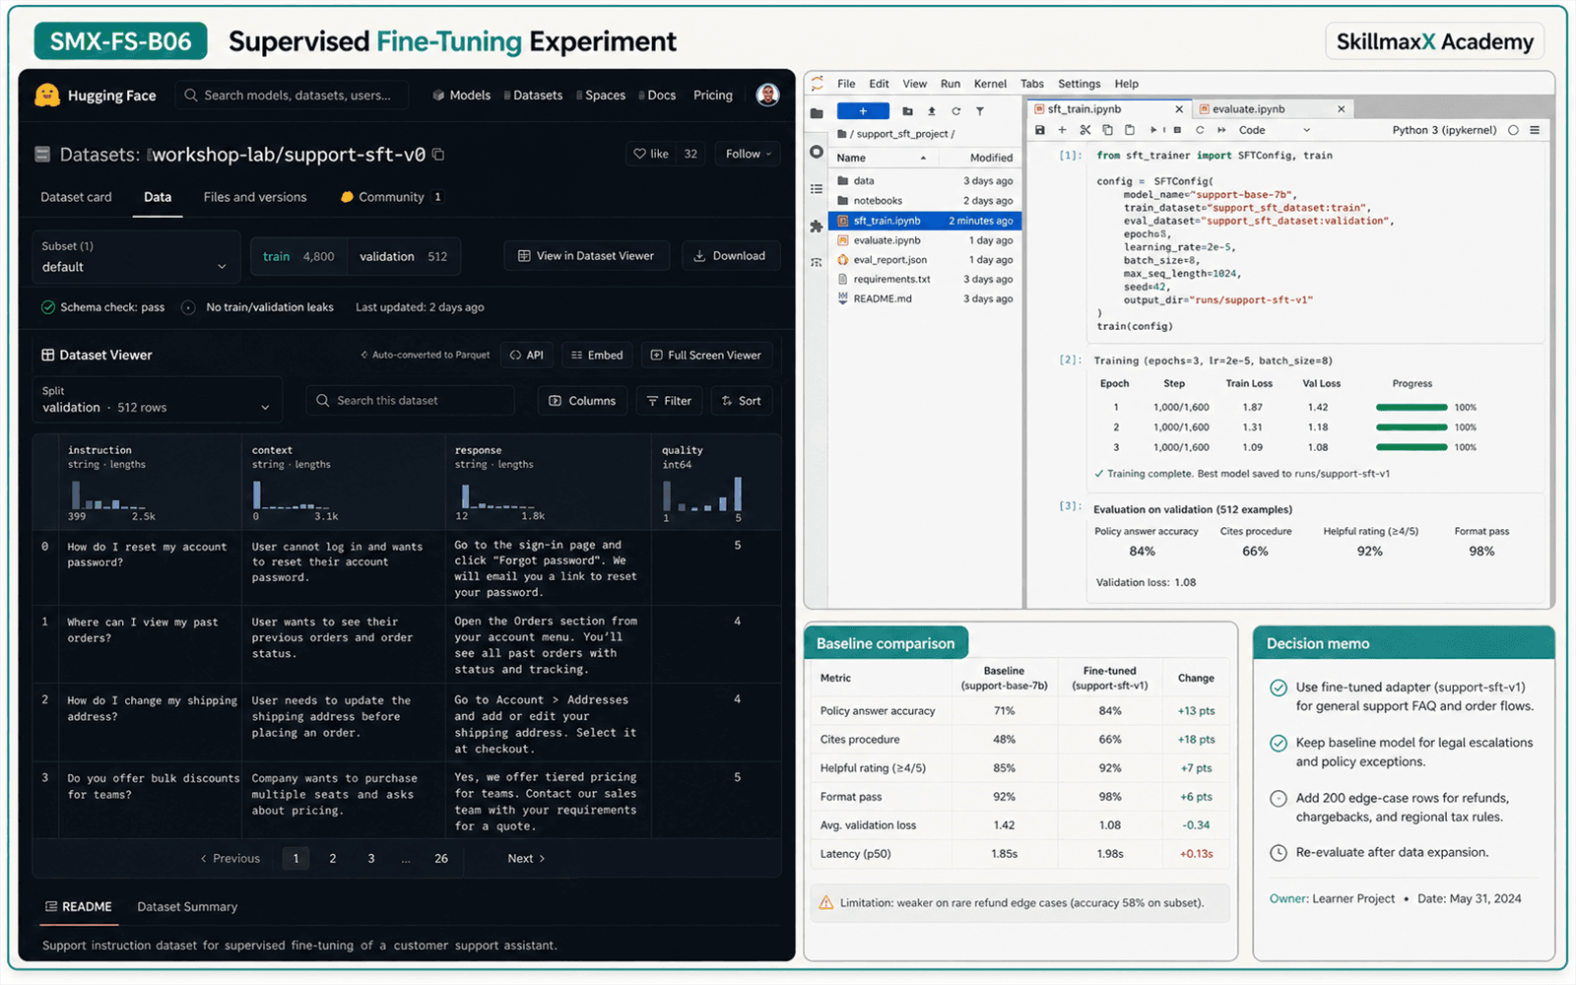The width and height of the screenshot is (1576, 985).
Task: Open the extension manager puzzle icon
Action: point(817,226)
